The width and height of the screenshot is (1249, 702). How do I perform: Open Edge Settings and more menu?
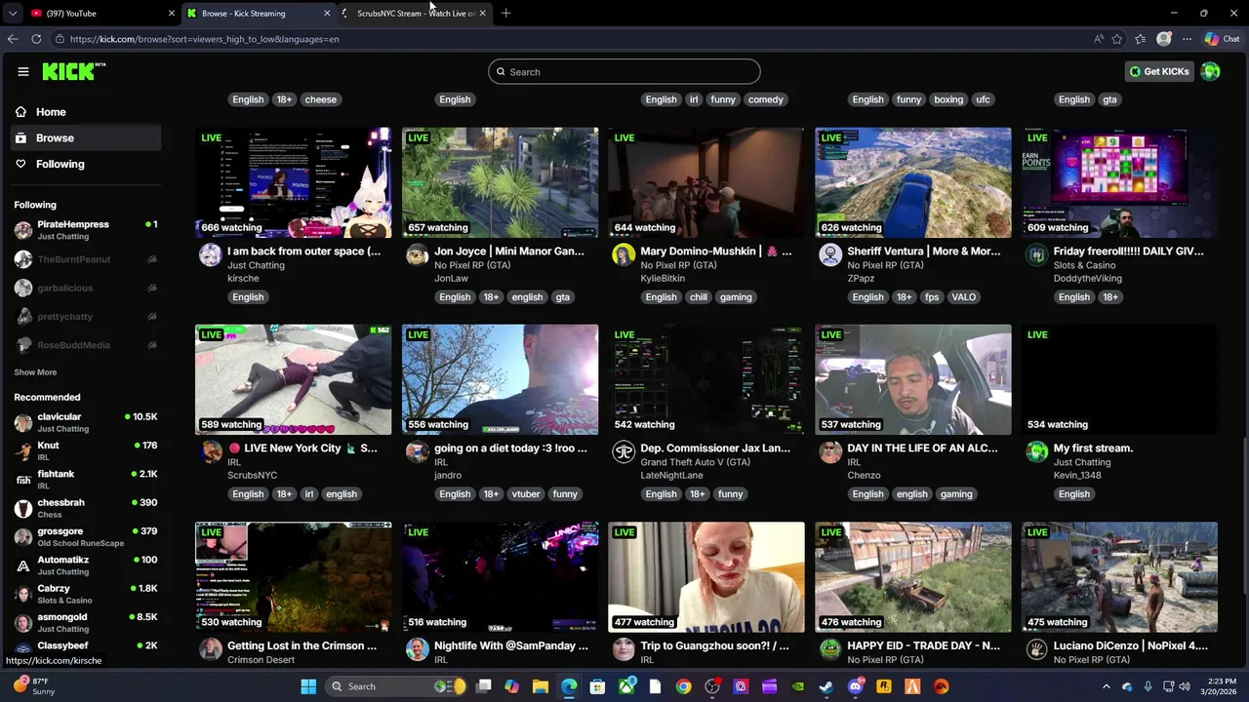[x=1187, y=39]
